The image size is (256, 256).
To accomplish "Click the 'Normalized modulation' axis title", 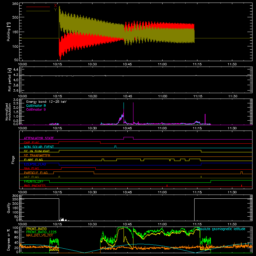I will (8, 112).
